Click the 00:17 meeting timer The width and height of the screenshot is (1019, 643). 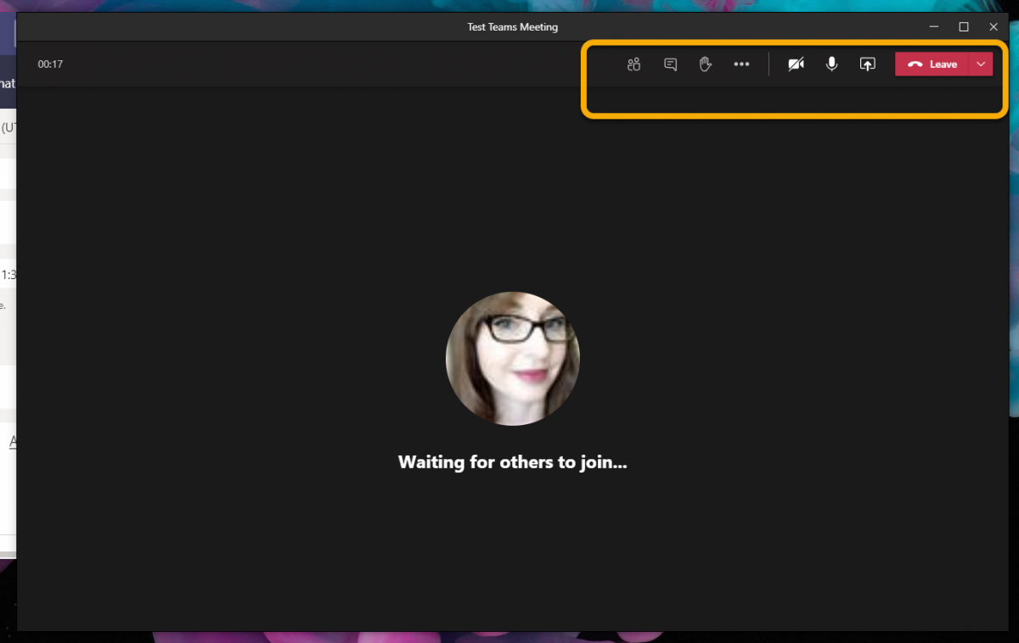click(50, 64)
